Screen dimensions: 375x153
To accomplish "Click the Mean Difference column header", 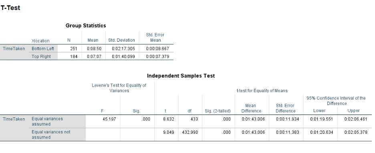I will tap(251, 108).
